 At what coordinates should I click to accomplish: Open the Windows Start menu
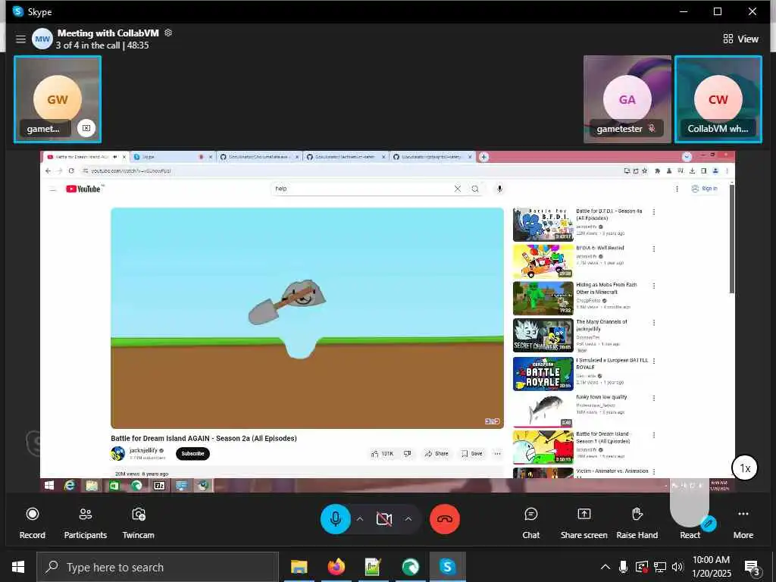point(18,567)
